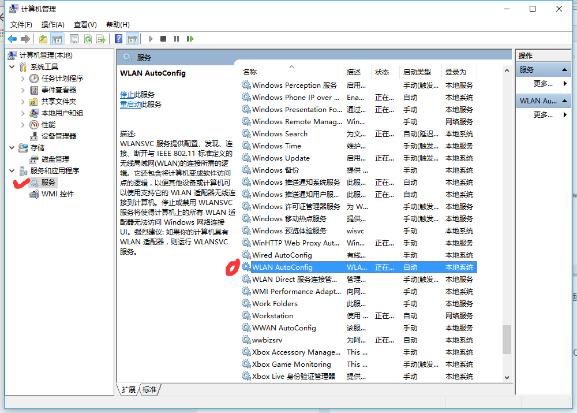Click the scrollbar up arrow
577x413 pixels.
pyautogui.click(x=507, y=70)
